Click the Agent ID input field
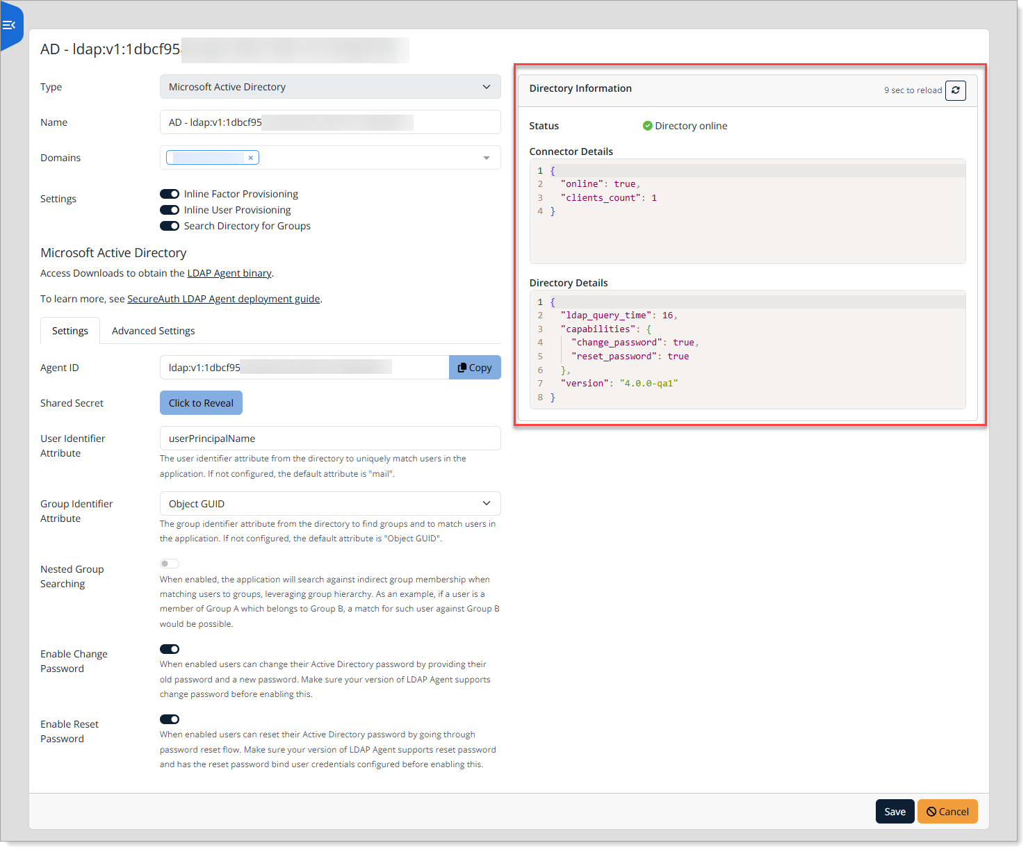 pyautogui.click(x=304, y=368)
